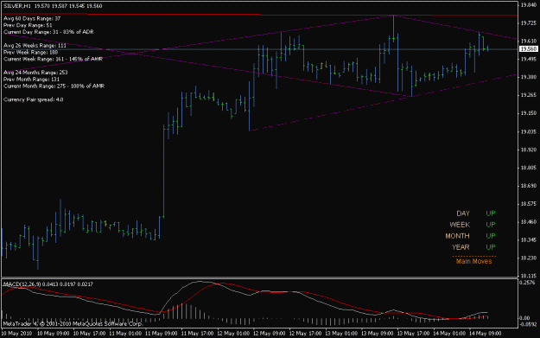Click the YEAR trend label

coord(461,247)
